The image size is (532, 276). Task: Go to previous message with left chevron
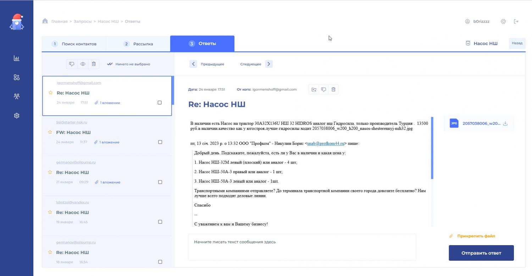(x=193, y=64)
